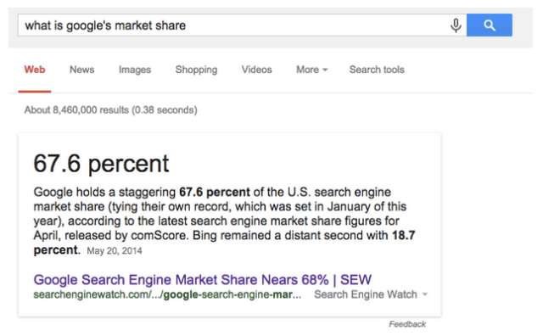This screenshot has width=543, height=336.
Task: Open Search tools options
Action: 377,70
